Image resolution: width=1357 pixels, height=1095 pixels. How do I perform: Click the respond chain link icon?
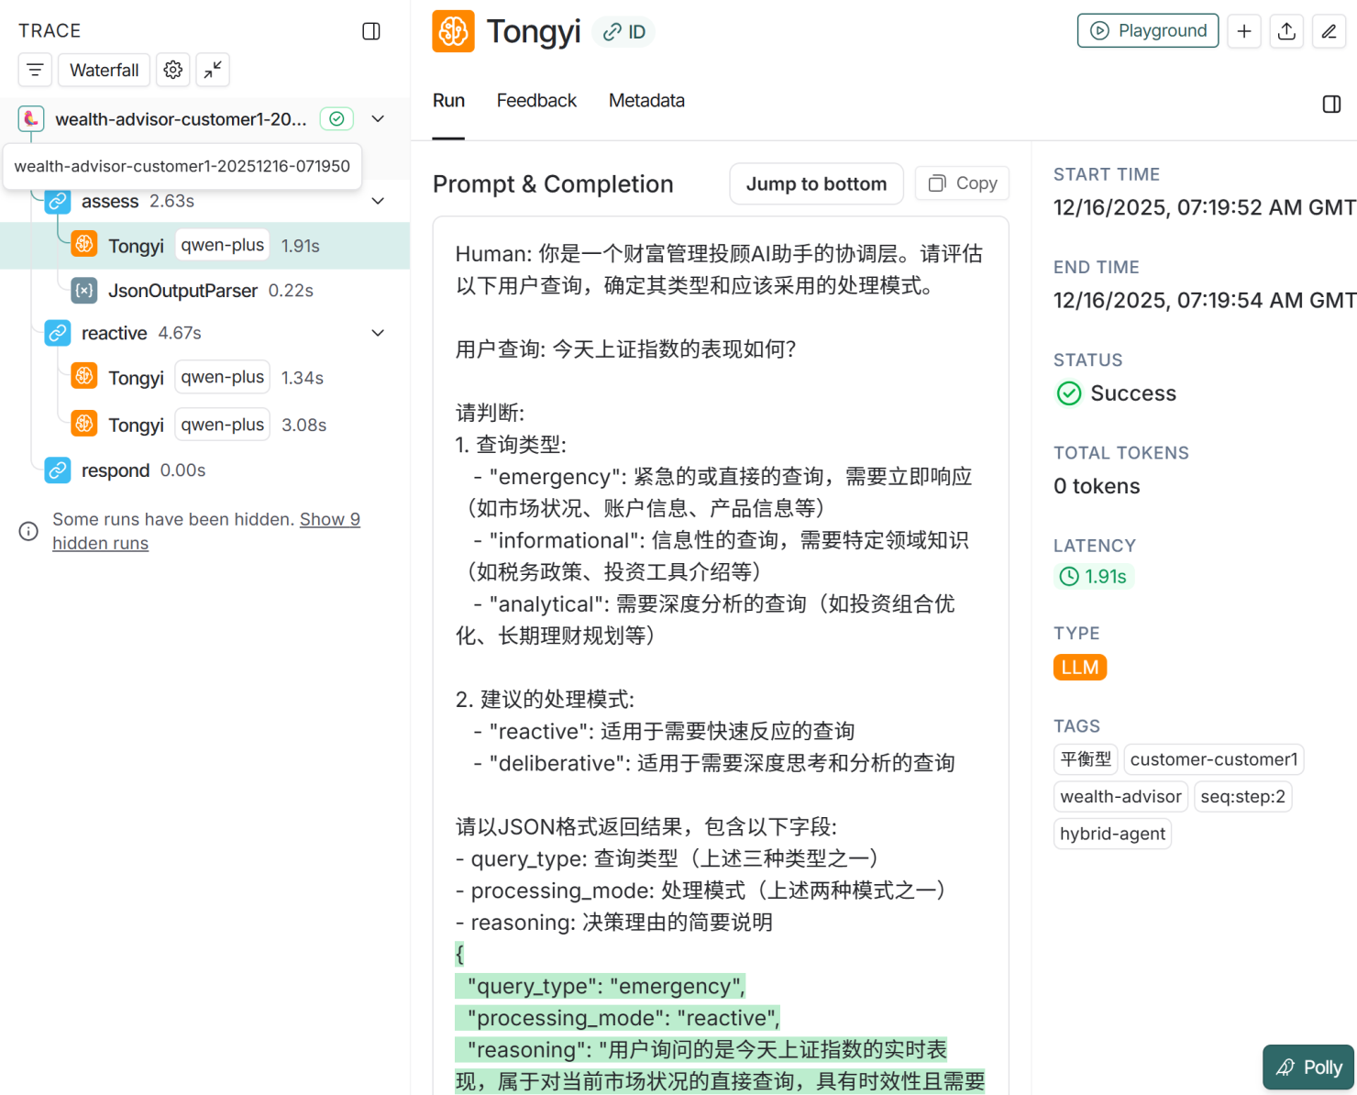58,470
